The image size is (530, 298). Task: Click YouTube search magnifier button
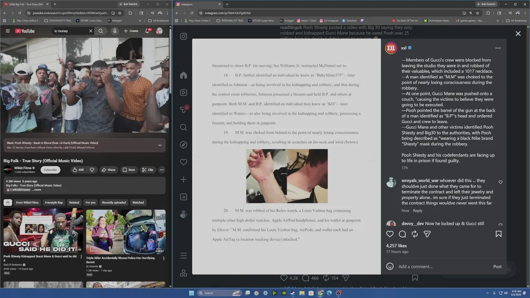pyautogui.click(x=101, y=31)
